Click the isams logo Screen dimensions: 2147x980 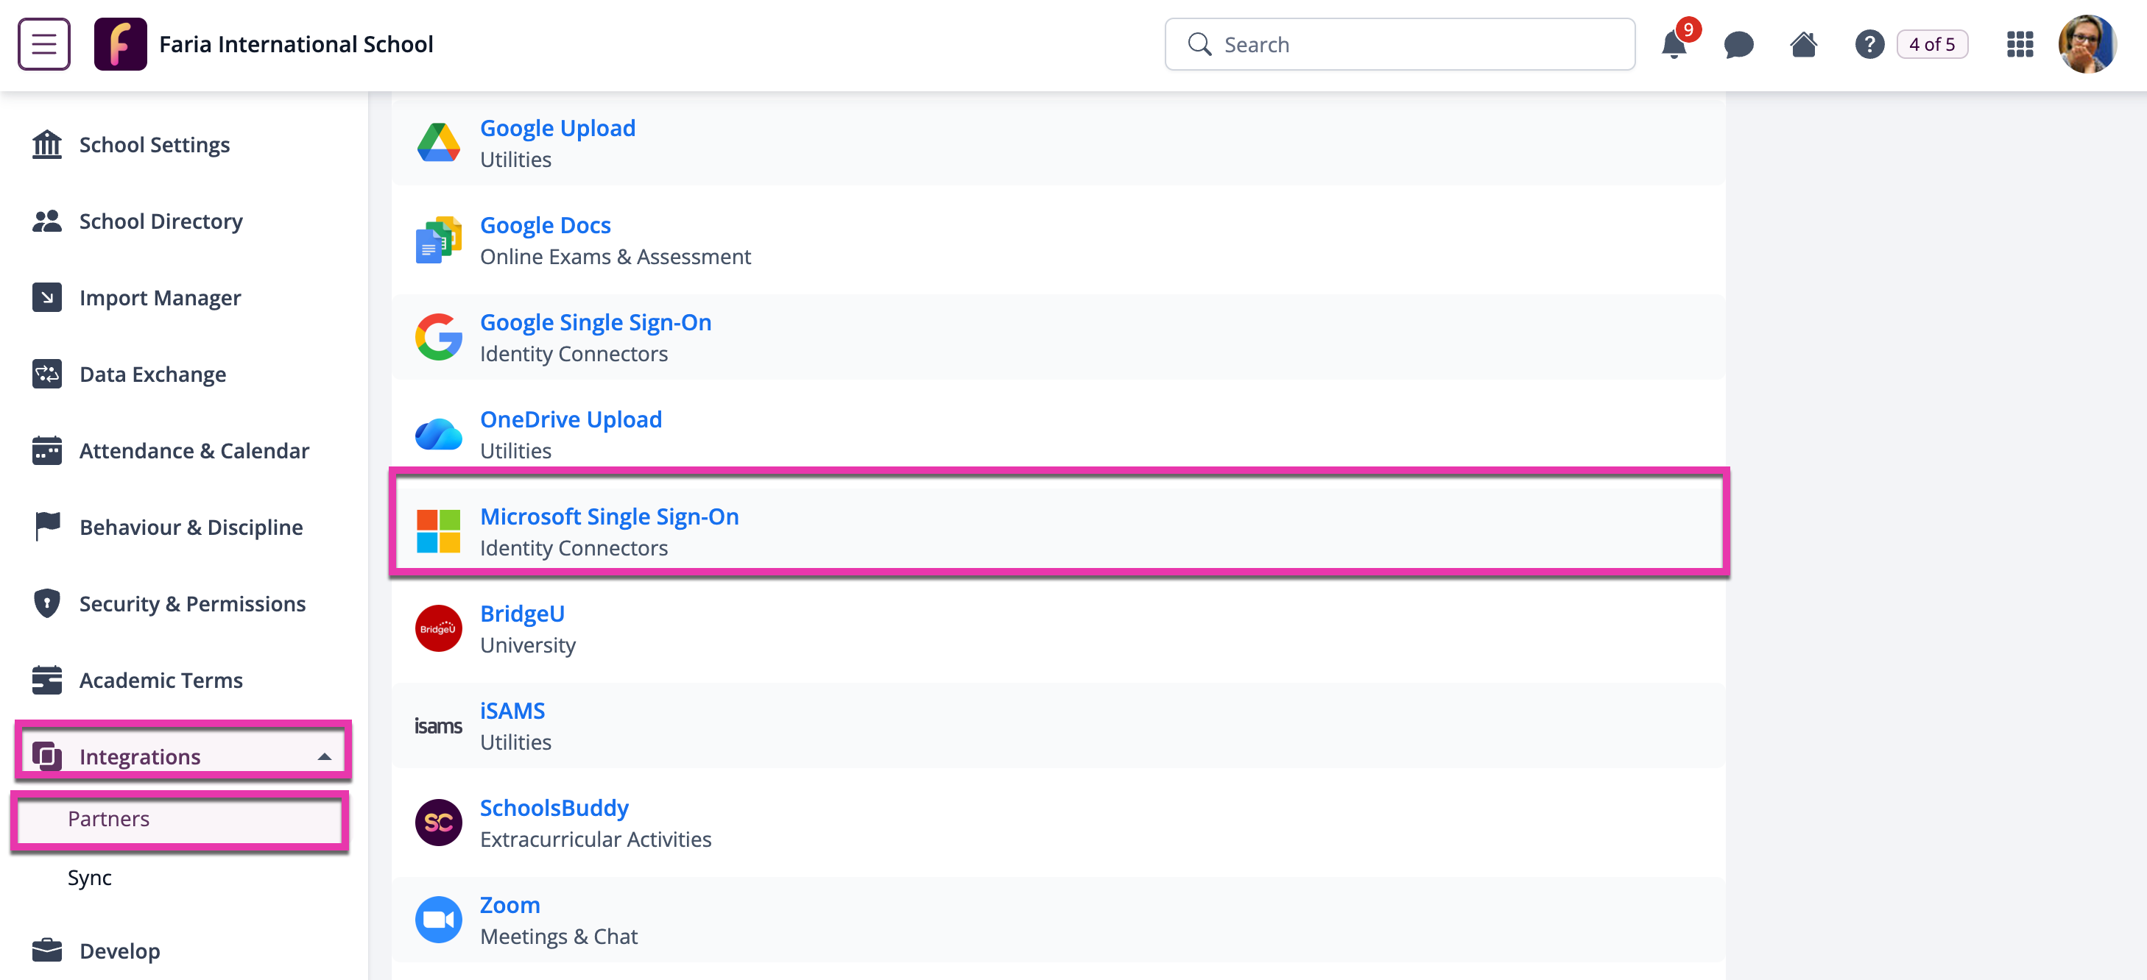point(438,726)
